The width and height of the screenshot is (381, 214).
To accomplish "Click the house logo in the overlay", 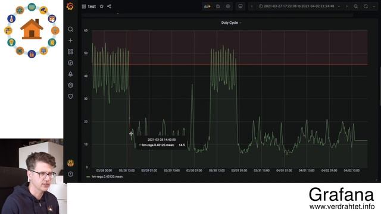I will click(32, 30).
